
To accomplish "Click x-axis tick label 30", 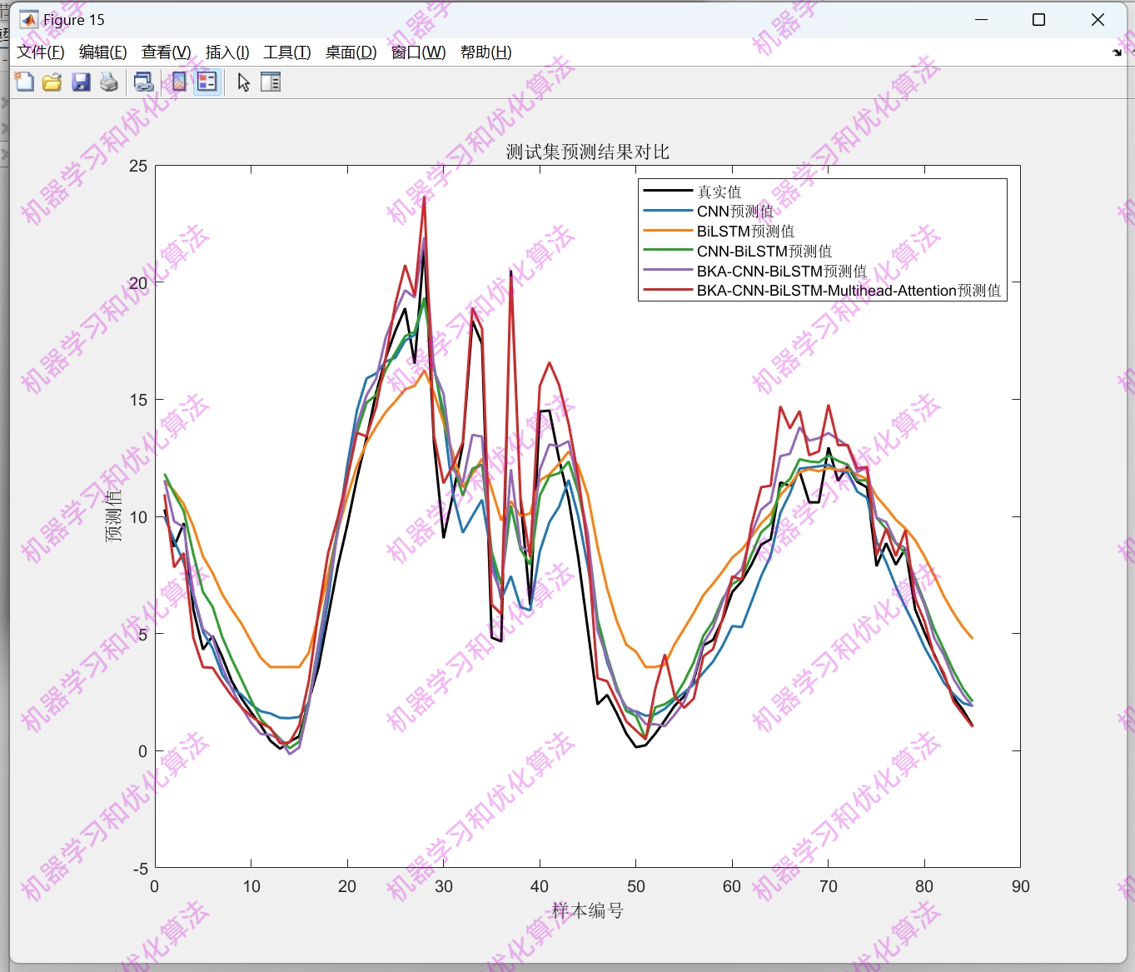I will tap(444, 886).
